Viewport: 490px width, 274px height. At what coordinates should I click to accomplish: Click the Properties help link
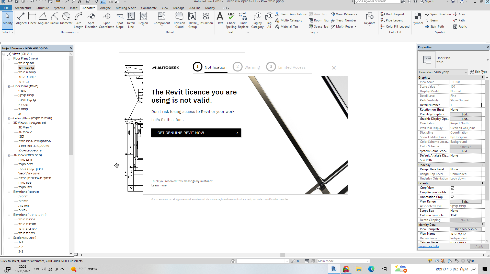(428, 246)
